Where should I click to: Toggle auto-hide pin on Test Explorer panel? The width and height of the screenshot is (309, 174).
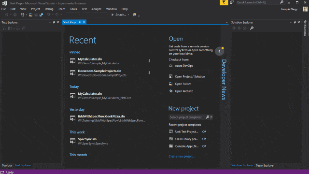[54, 22]
